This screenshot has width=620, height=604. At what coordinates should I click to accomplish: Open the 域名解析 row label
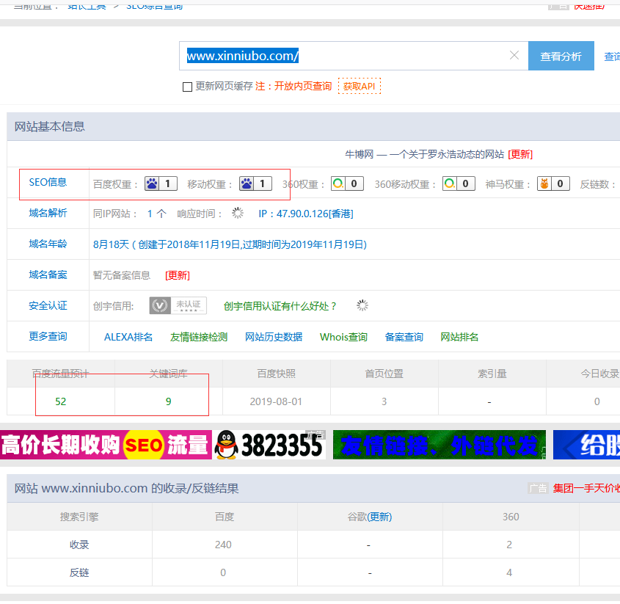tap(48, 214)
